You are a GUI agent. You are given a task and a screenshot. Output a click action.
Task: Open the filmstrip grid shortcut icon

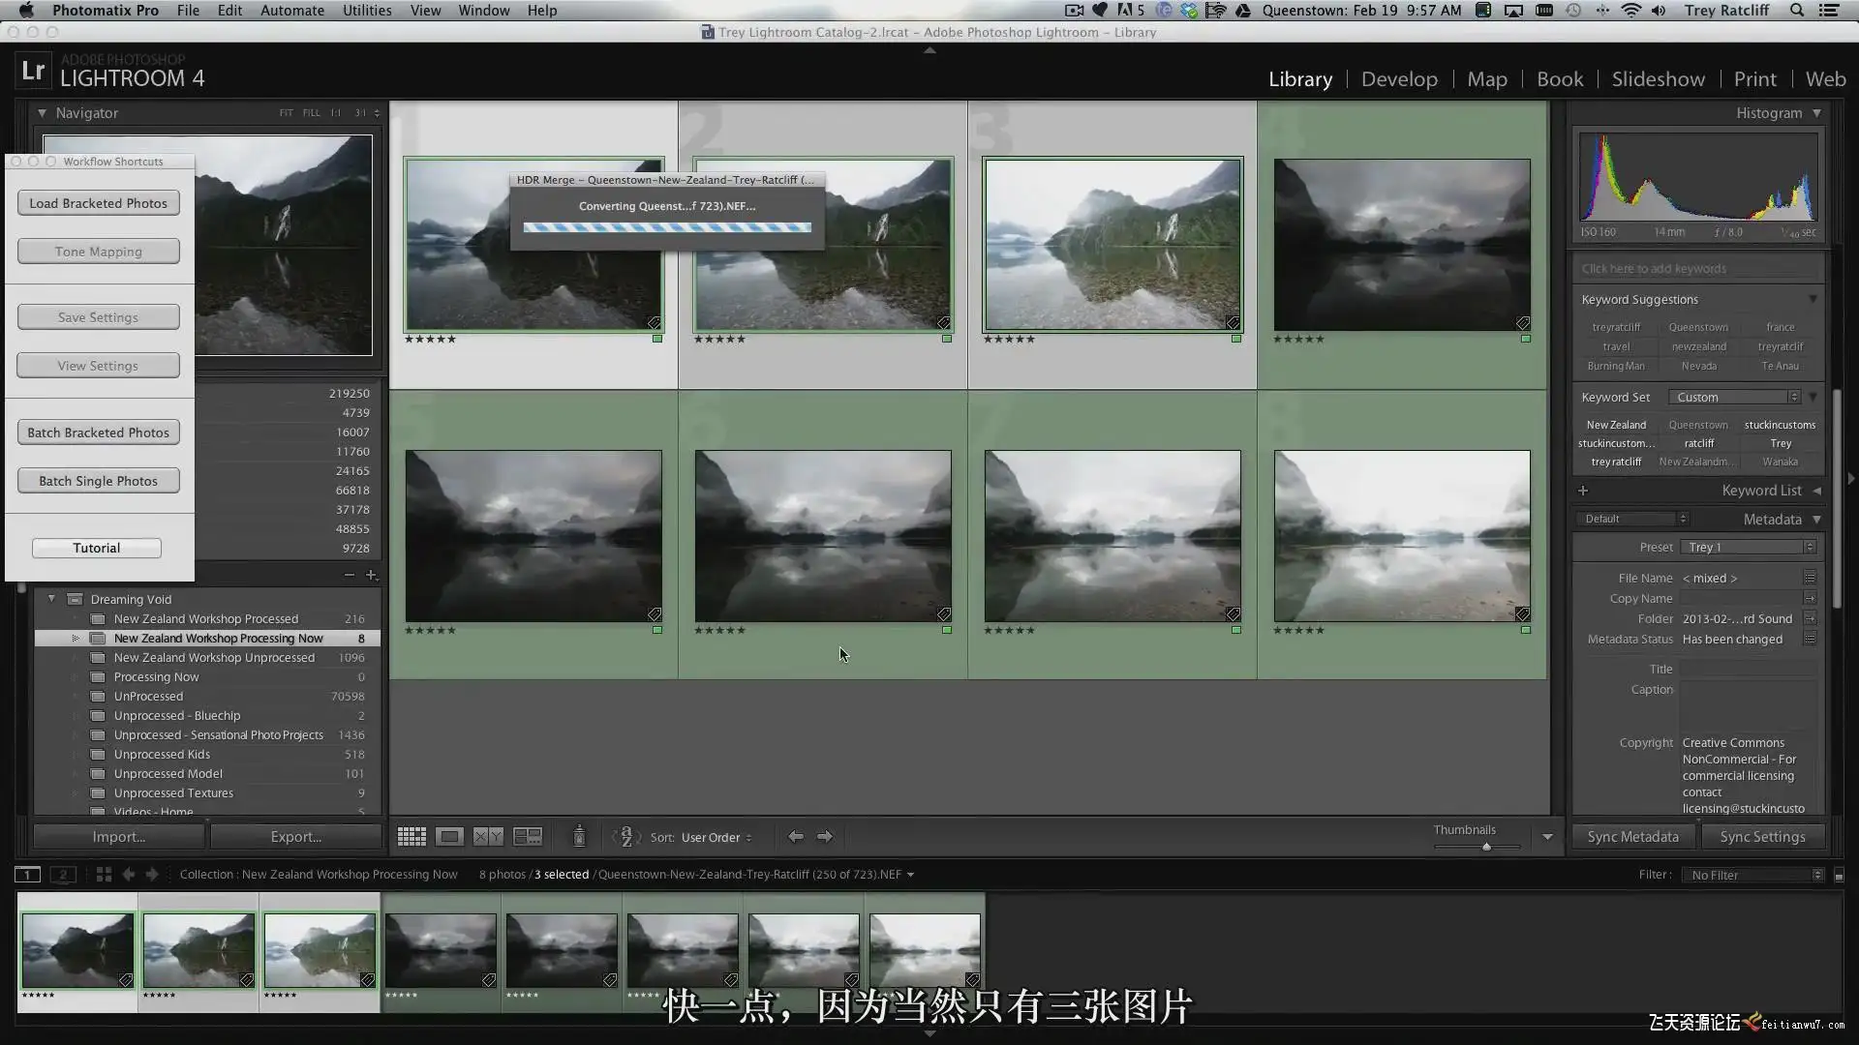(x=104, y=875)
